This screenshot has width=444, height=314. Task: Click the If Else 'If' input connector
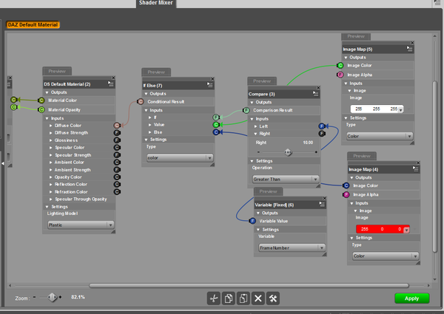coord(216,117)
